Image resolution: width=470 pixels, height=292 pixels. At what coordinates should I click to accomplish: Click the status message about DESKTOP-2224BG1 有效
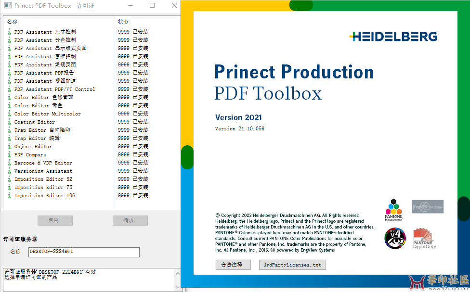click(x=50, y=272)
